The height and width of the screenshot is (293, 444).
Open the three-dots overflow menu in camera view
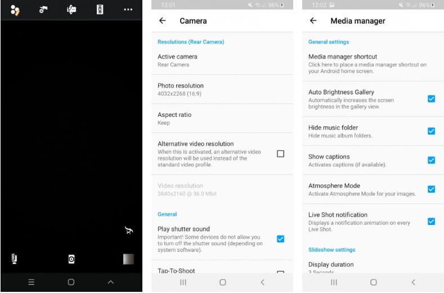pyautogui.click(x=128, y=10)
